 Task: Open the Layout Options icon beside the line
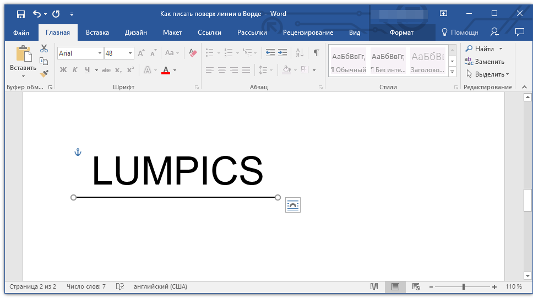293,205
